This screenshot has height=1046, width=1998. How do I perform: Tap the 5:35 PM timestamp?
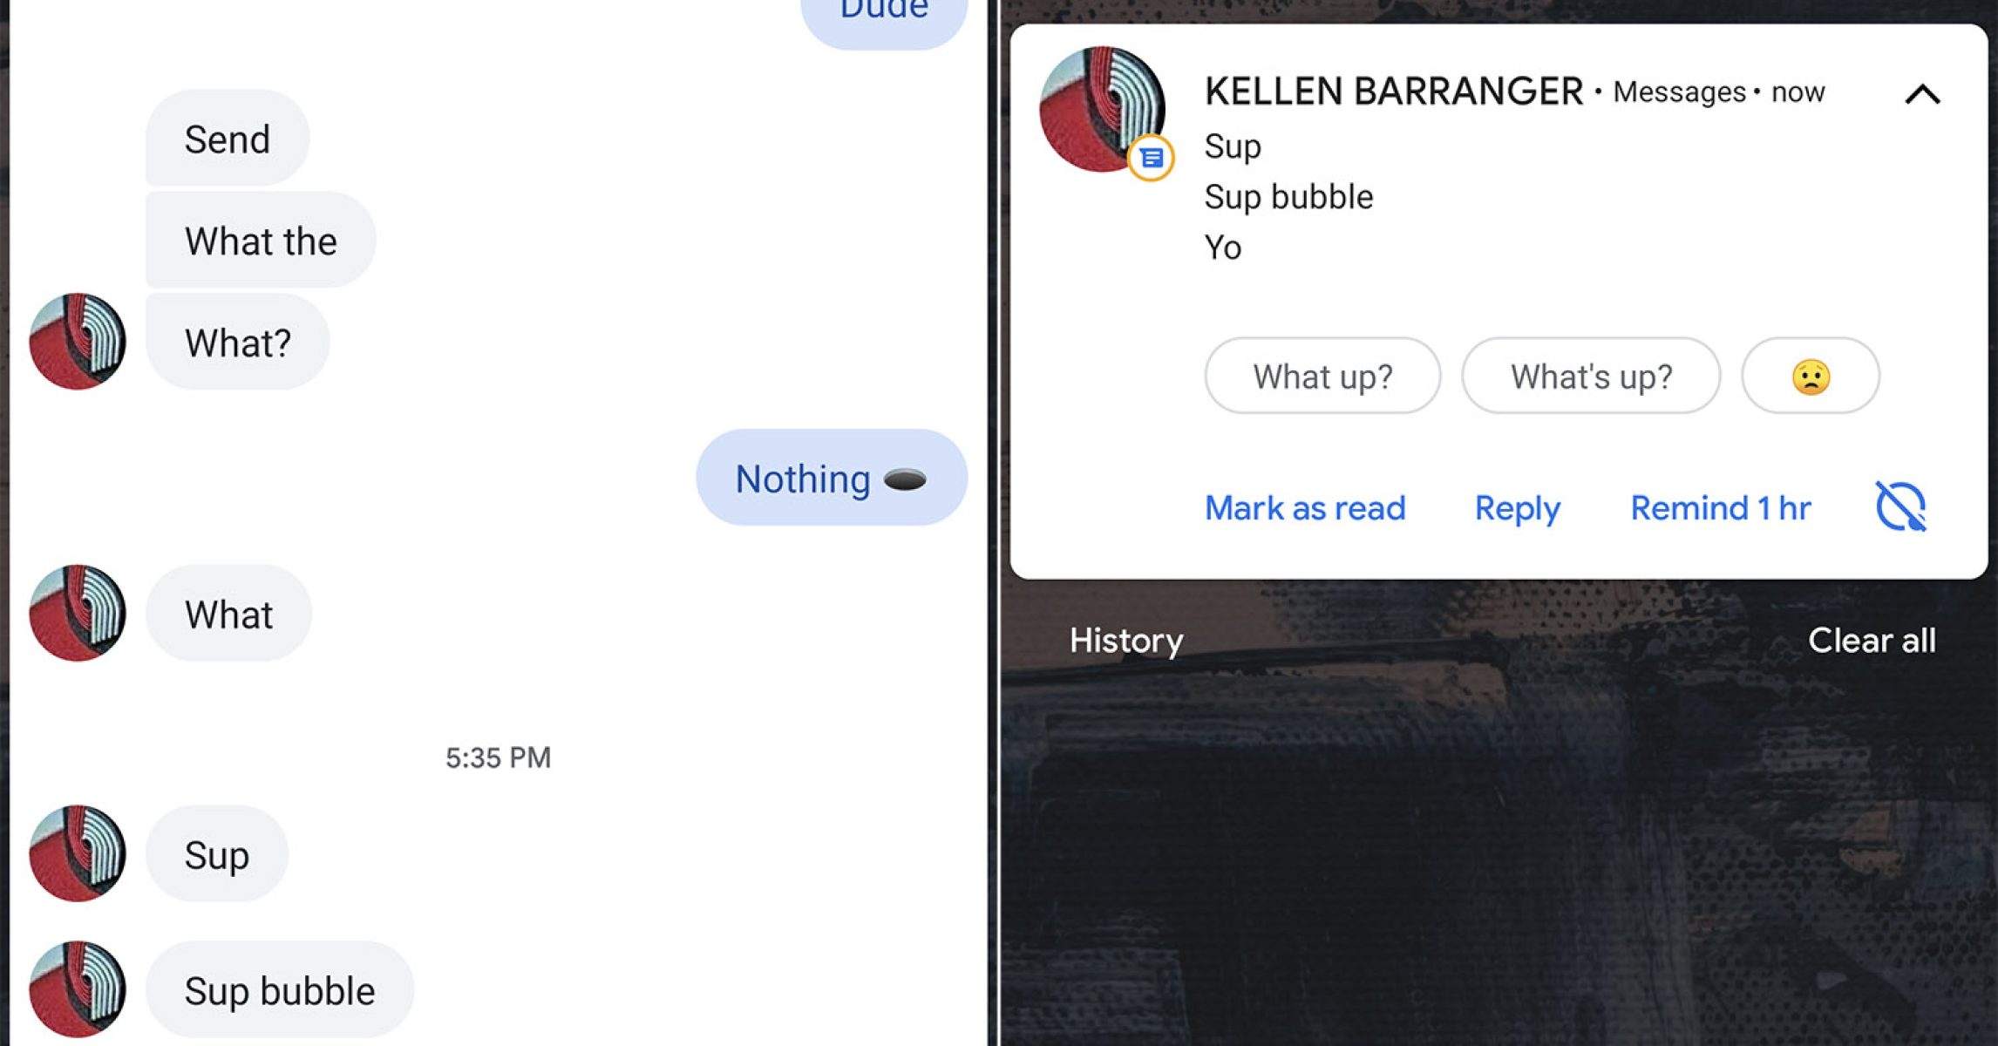[x=498, y=757]
